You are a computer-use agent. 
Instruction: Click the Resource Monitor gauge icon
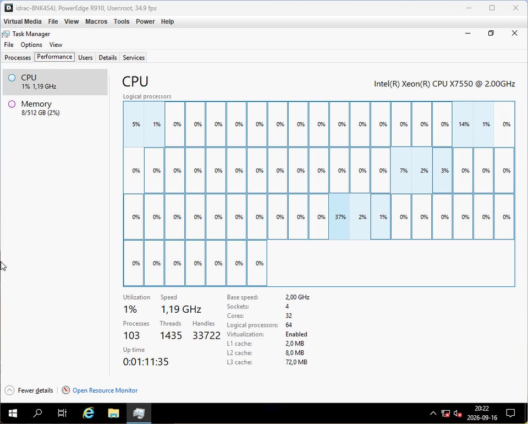click(66, 390)
